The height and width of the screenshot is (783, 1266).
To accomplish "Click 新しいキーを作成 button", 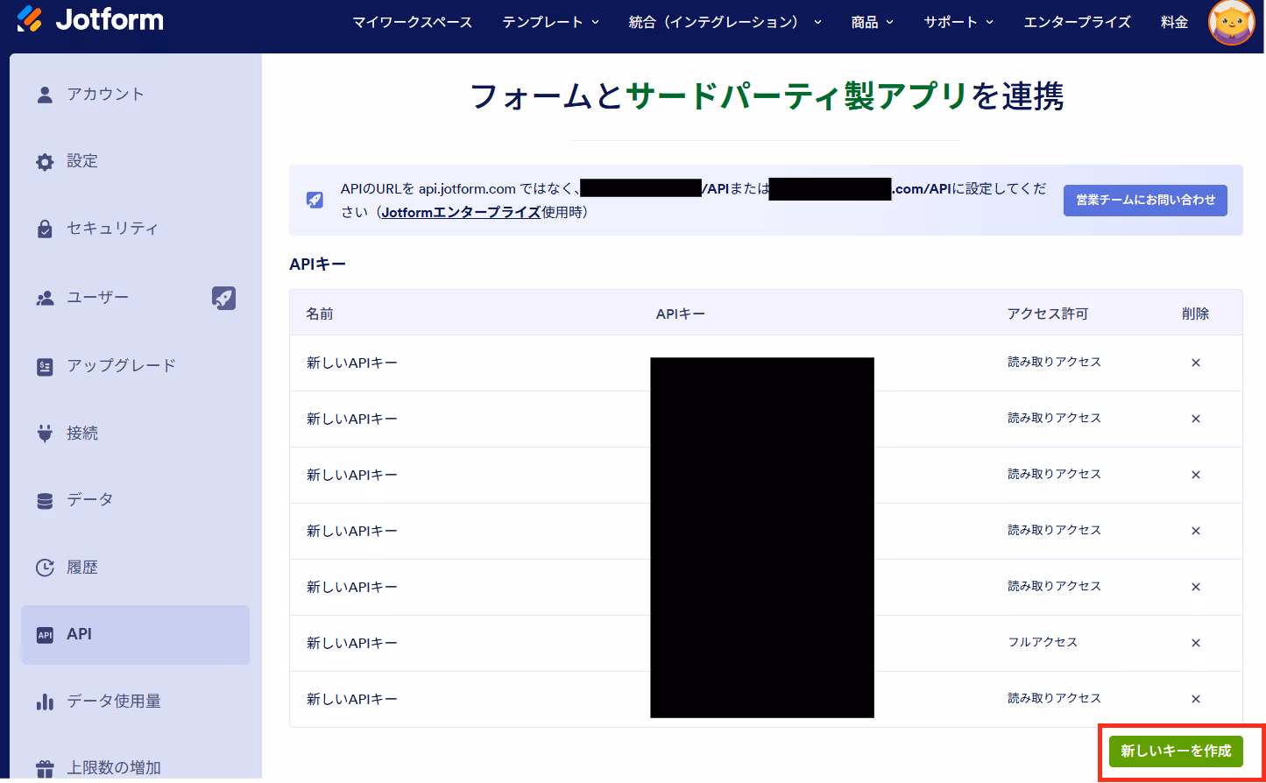I will 1176,751.
